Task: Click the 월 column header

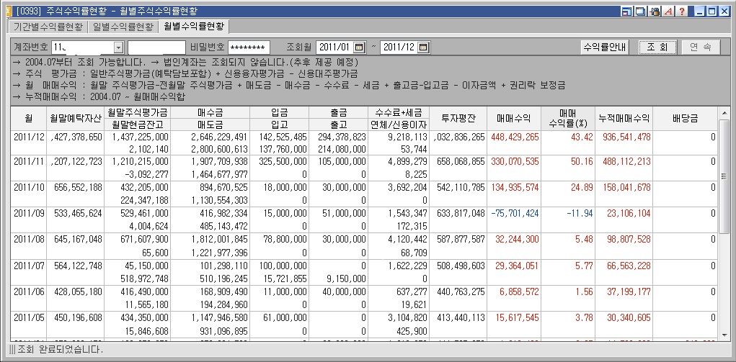Action: click(x=27, y=119)
